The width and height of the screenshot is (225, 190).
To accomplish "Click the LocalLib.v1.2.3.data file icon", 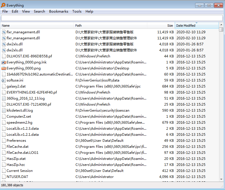I will tap(4, 129).
